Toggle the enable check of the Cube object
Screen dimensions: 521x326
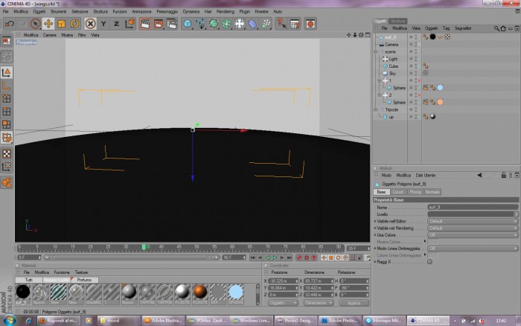(x=419, y=66)
